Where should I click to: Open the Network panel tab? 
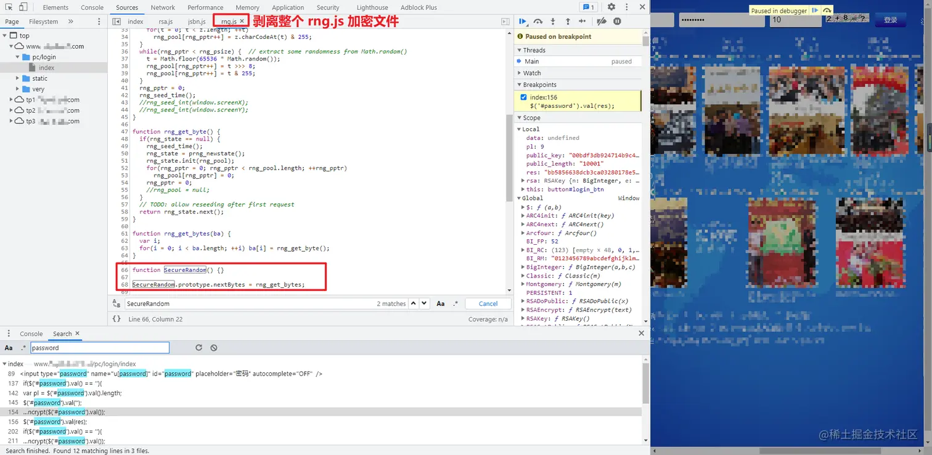(x=163, y=7)
